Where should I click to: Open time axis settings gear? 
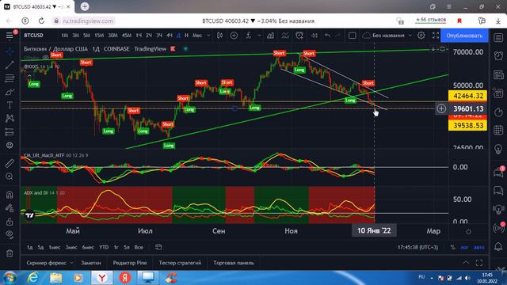click(x=468, y=232)
